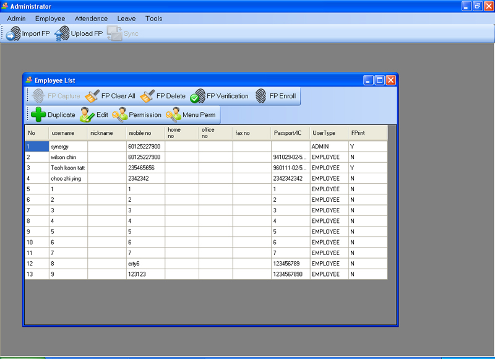Click the FP Enroll fingerprint icon
The width and height of the screenshot is (495, 359).
[261, 96]
